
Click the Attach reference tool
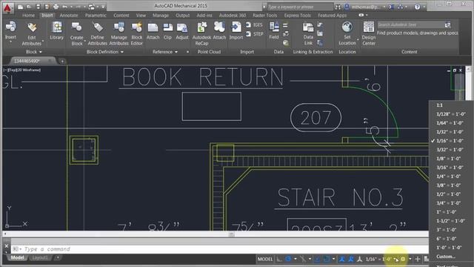pyautogui.click(x=153, y=31)
